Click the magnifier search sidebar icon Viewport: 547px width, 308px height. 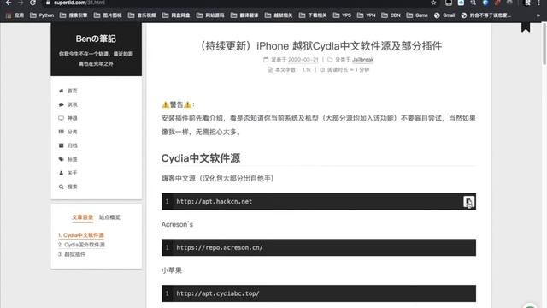pyautogui.click(x=61, y=187)
